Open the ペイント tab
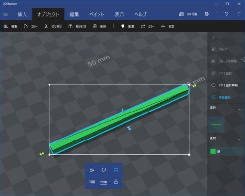Screen dimensions: 245x196 click(97, 14)
